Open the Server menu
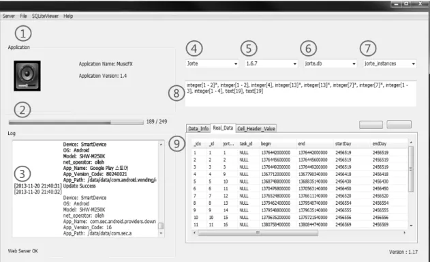The width and height of the screenshot is (430, 262). click(8, 16)
